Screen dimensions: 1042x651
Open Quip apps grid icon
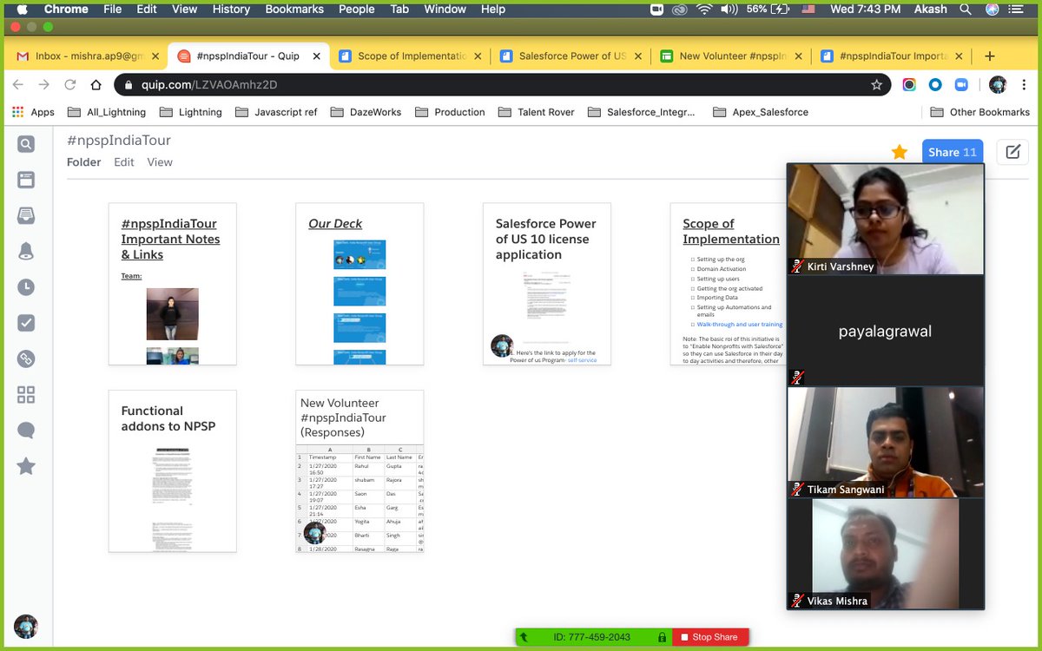(26, 395)
